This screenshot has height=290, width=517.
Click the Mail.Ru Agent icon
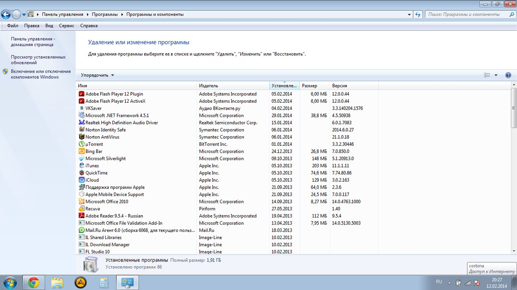(x=82, y=230)
